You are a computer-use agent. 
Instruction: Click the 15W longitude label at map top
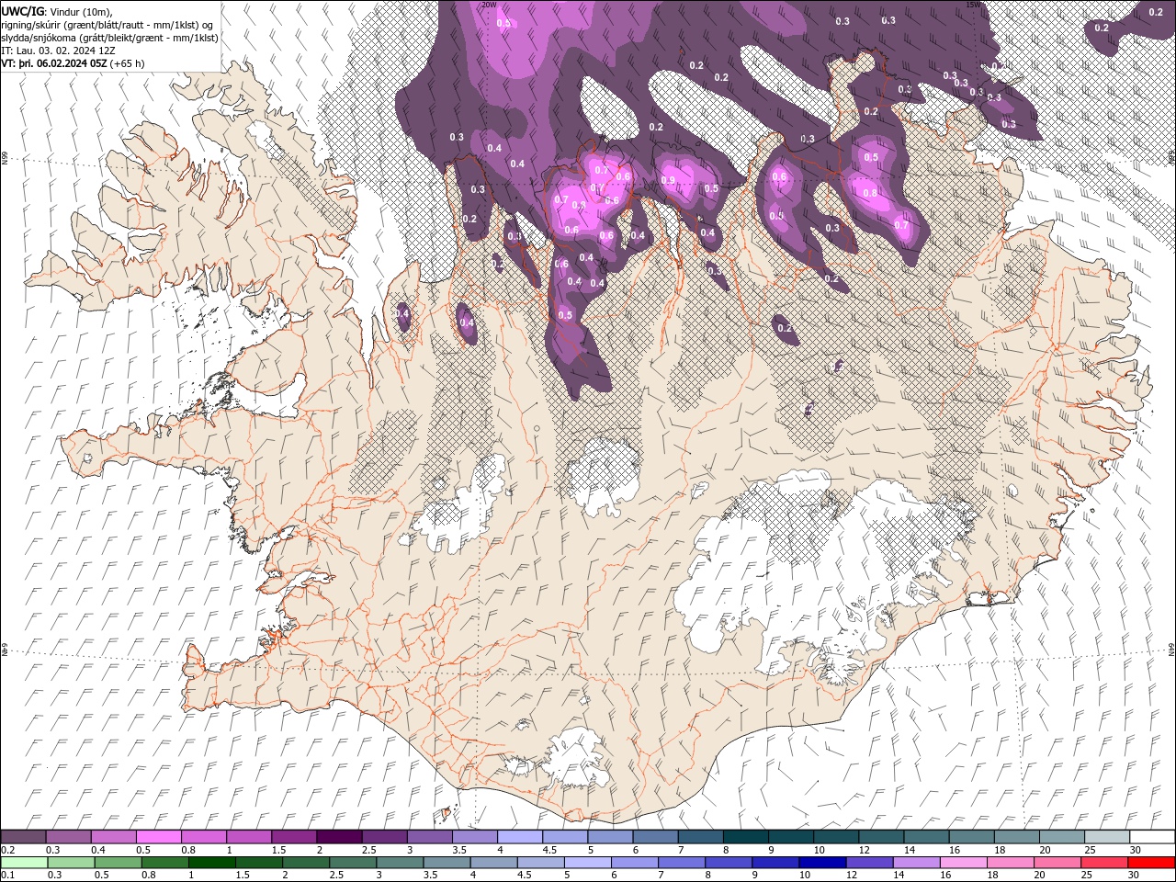973,5
